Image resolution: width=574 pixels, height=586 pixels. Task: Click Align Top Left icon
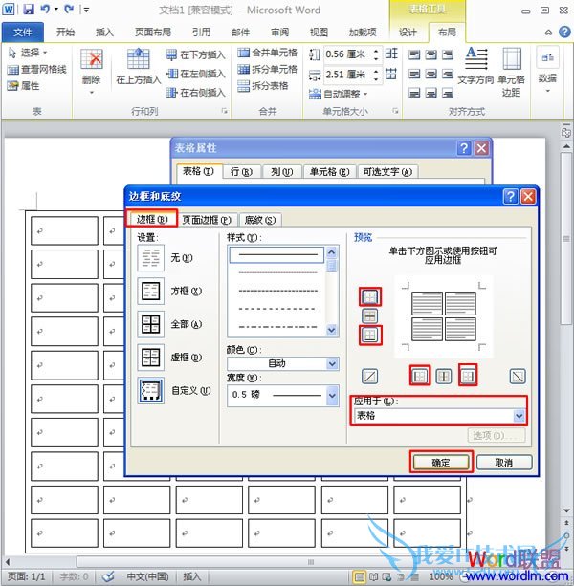pos(414,55)
